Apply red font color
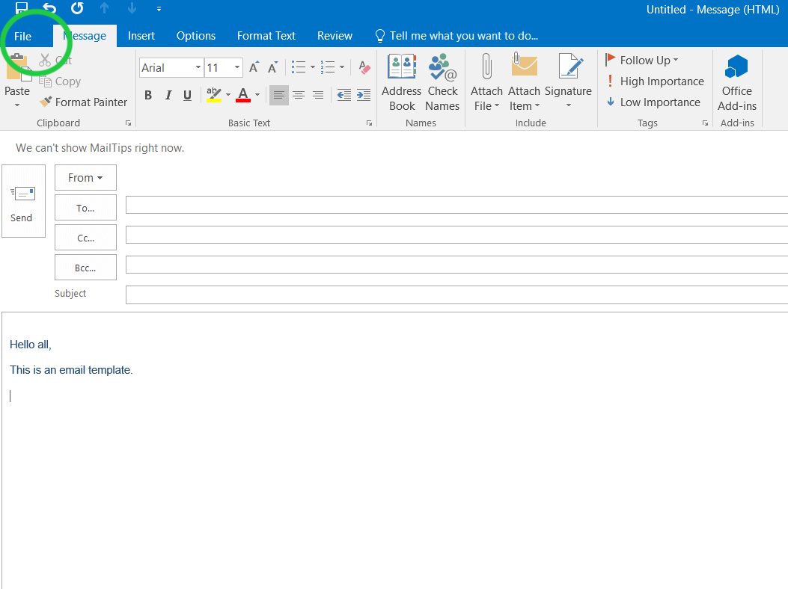The image size is (788, 589). (243, 95)
